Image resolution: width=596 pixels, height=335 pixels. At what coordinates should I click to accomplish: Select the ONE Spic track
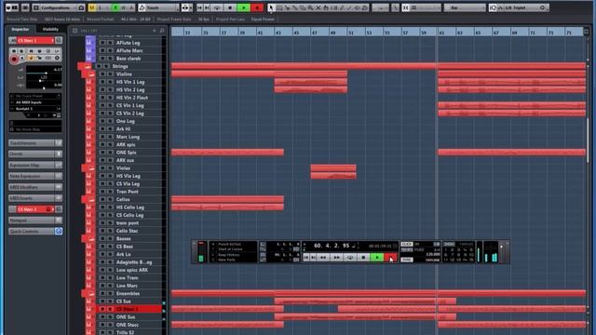coord(127,153)
